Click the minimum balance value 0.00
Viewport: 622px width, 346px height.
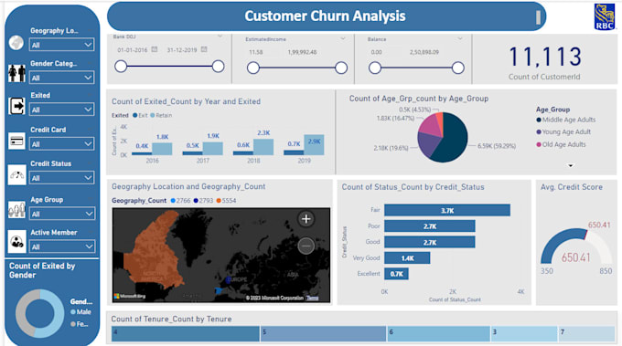click(376, 52)
